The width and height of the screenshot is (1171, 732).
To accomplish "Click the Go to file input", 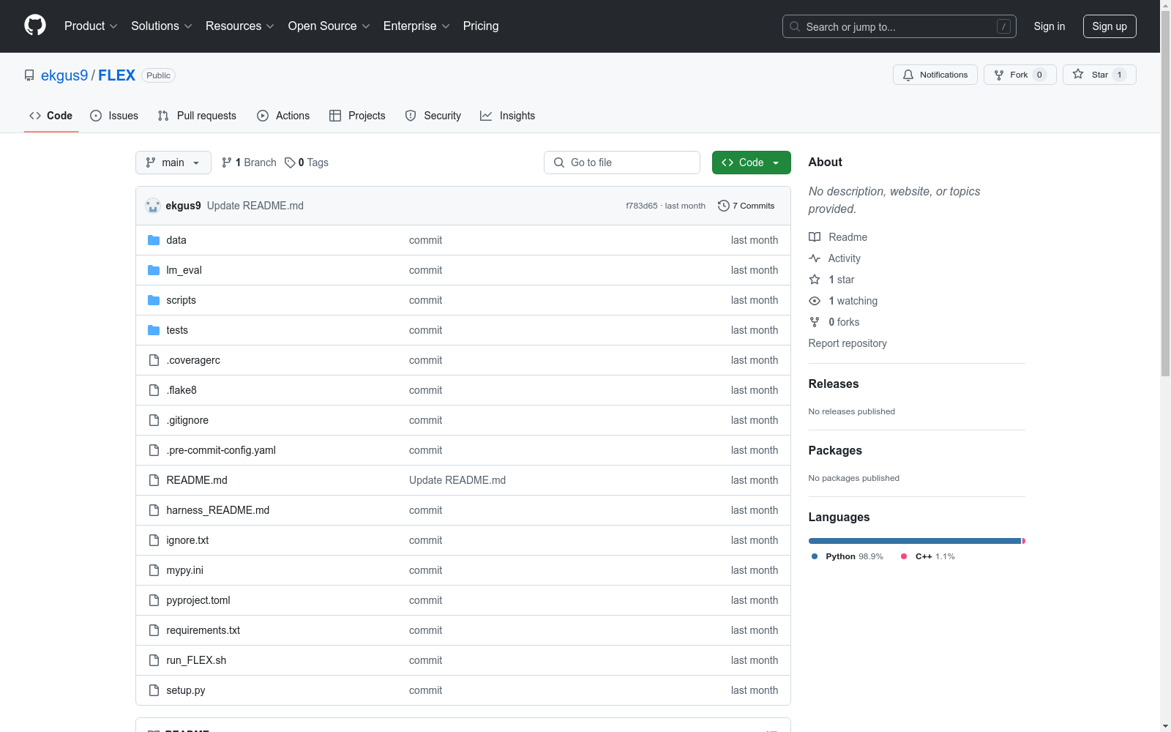I will pyautogui.click(x=622, y=163).
